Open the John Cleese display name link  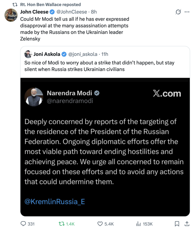(x=34, y=12)
